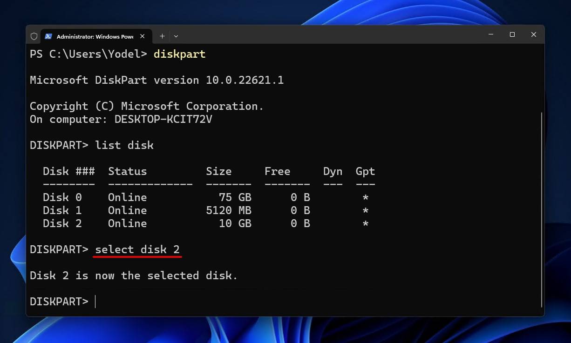Click Online status of Disk 2
The height and width of the screenshot is (343, 571).
point(128,223)
